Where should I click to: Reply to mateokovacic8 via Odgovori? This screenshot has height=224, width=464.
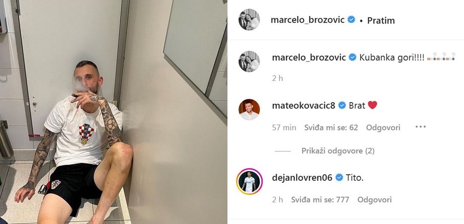click(x=383, y=128)
